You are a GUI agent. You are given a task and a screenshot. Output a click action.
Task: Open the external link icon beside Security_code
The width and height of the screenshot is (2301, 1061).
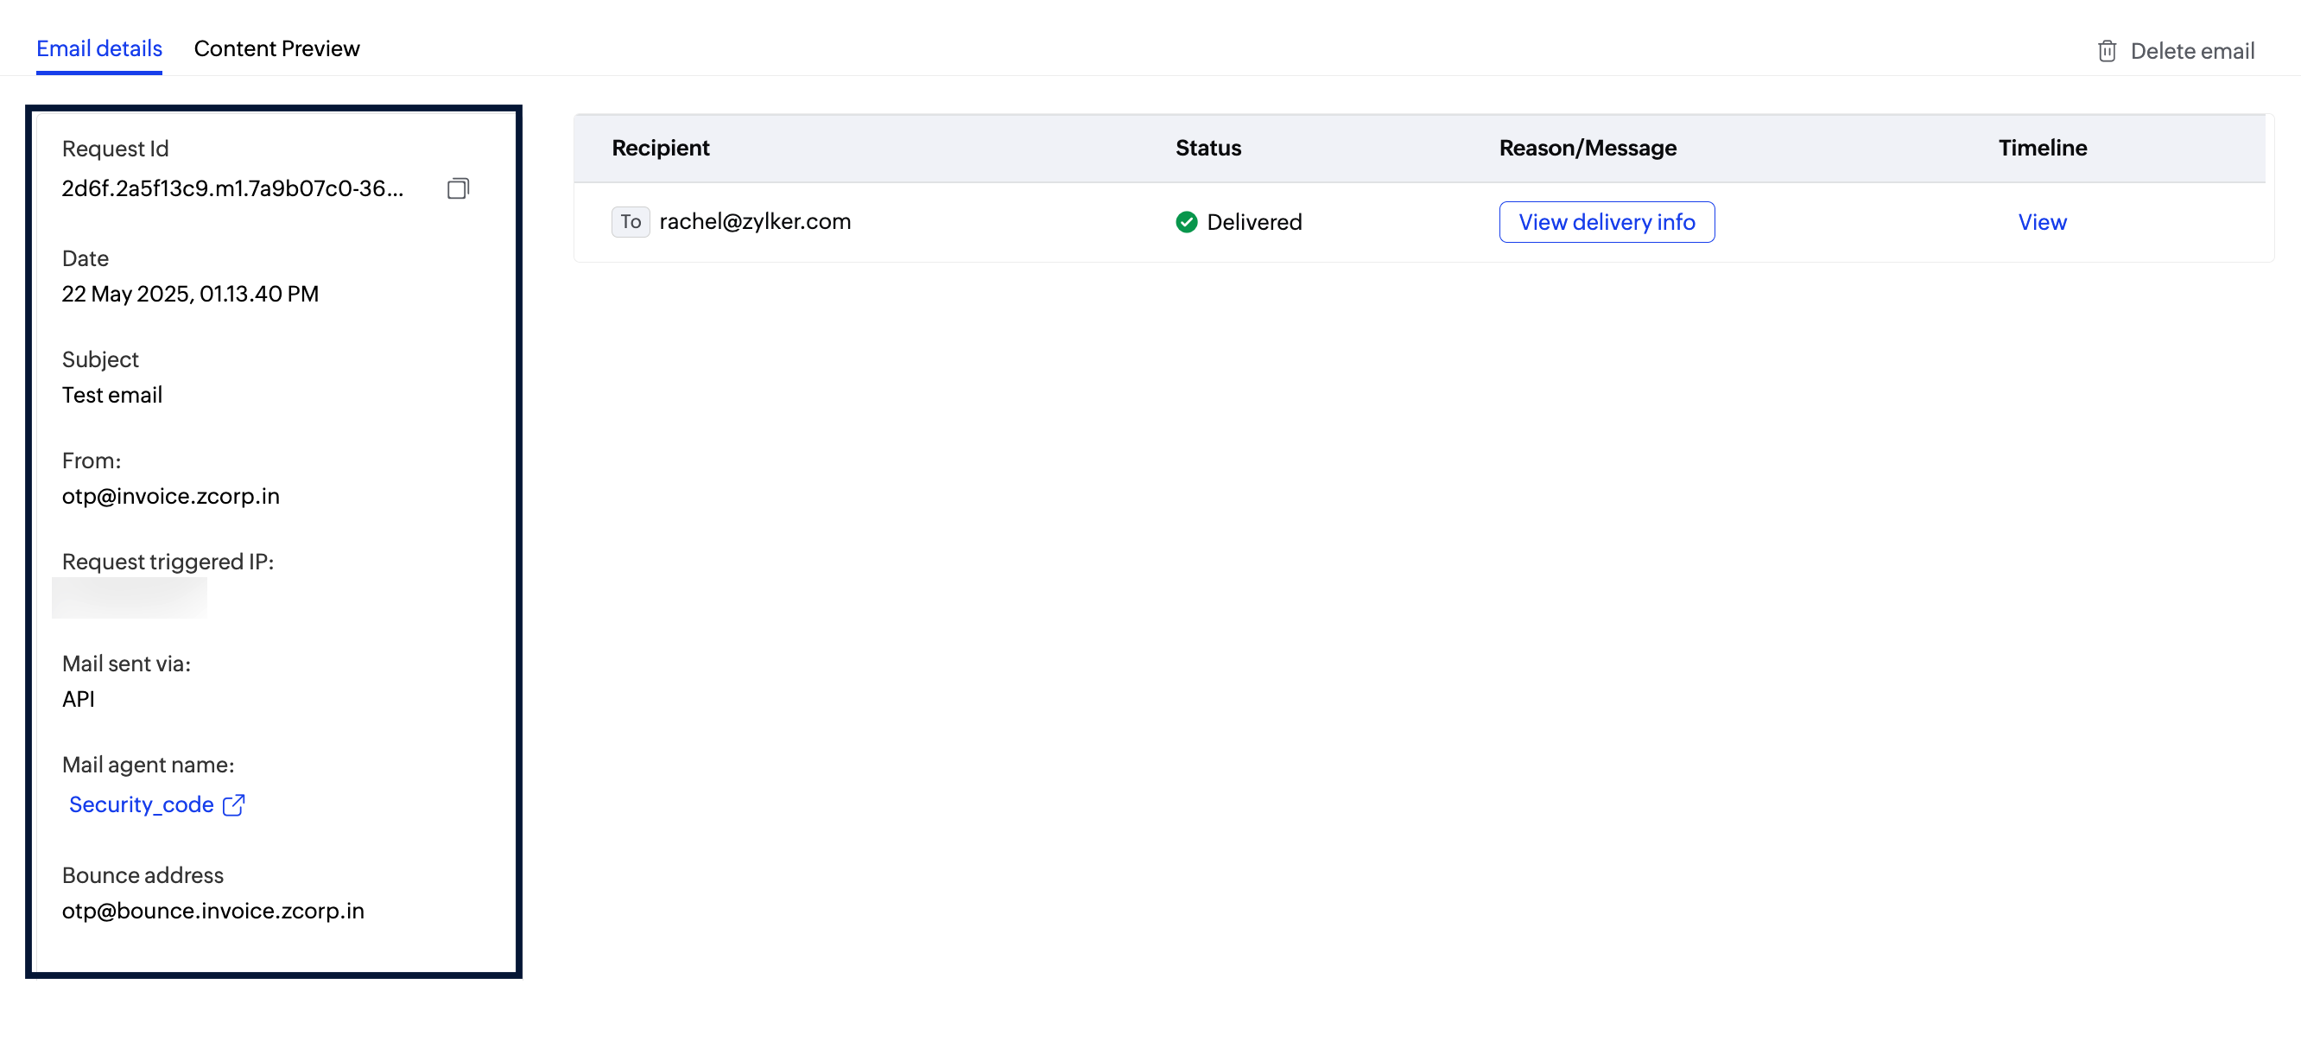(234, 804)
